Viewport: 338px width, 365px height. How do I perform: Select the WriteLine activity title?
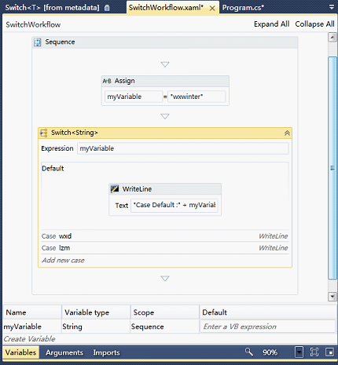coord(137,189)
